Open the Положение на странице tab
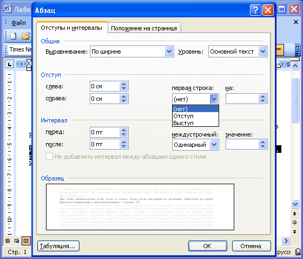The image size is (303, 259). coord(144,28)
